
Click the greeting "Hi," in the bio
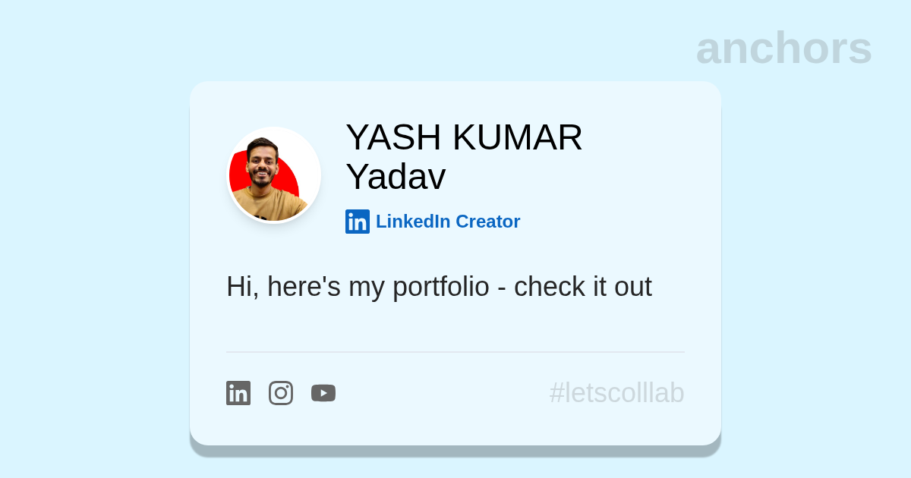(242, 287)
